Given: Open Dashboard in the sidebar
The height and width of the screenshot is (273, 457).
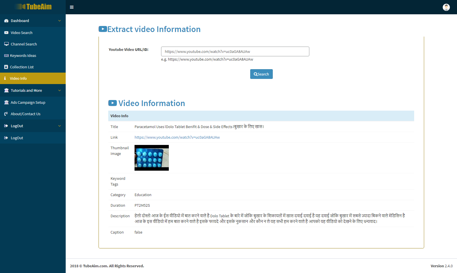Looking at the screenshot, I should (33, 21).
